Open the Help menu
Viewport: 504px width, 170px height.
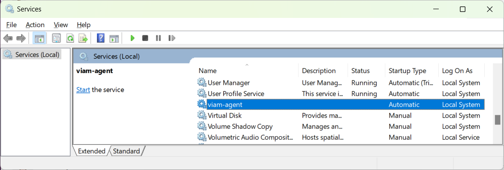coord(84,25)
